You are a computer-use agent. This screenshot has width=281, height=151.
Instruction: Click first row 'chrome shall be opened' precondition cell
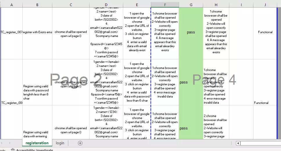tap(71, 33)
